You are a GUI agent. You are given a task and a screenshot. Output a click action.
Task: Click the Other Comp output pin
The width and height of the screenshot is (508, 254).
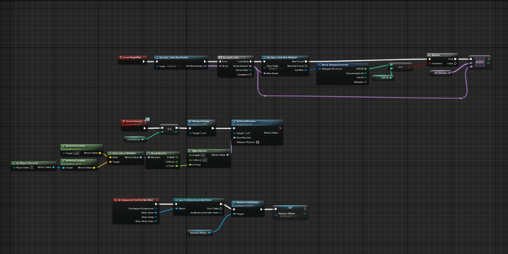tap(156, 217)
